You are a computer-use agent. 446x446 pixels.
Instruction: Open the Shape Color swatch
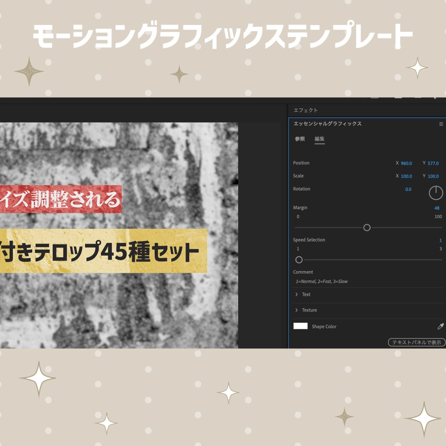[301, 326]
